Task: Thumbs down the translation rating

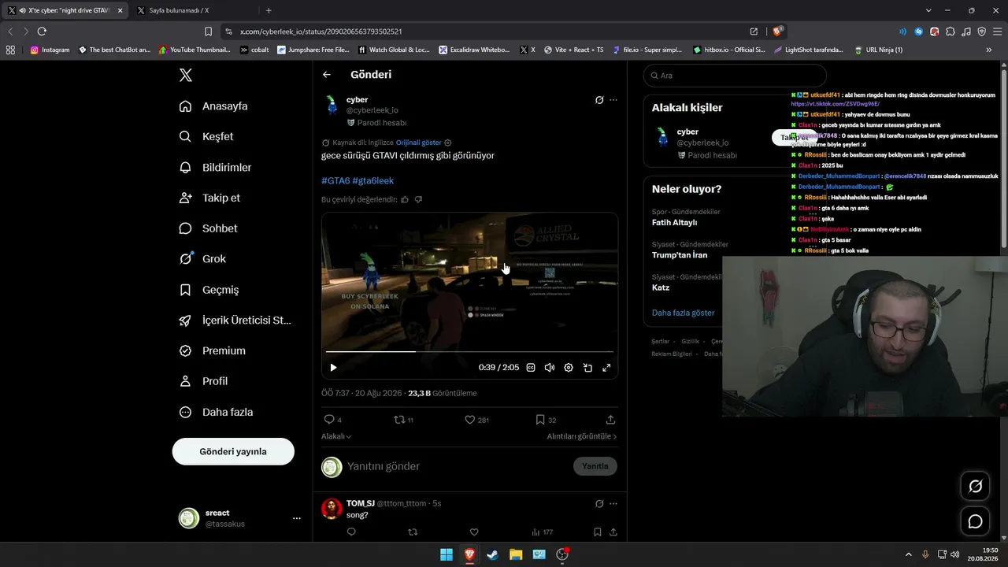Action: [x=418, y=200]
